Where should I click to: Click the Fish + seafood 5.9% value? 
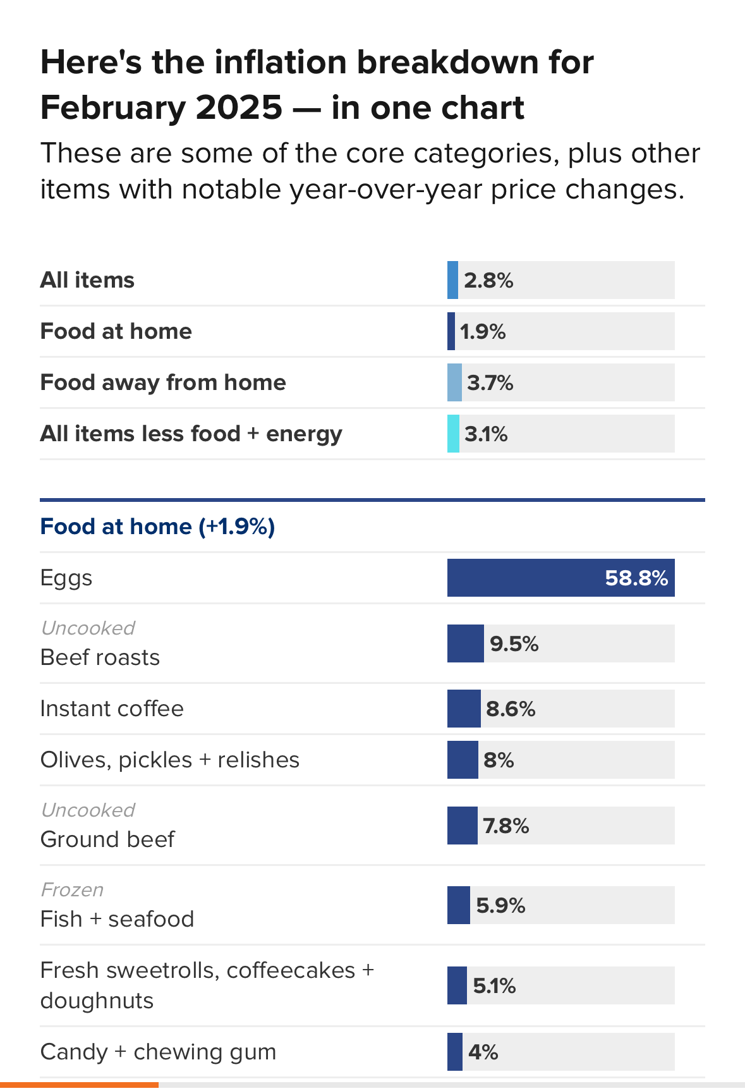500,905
